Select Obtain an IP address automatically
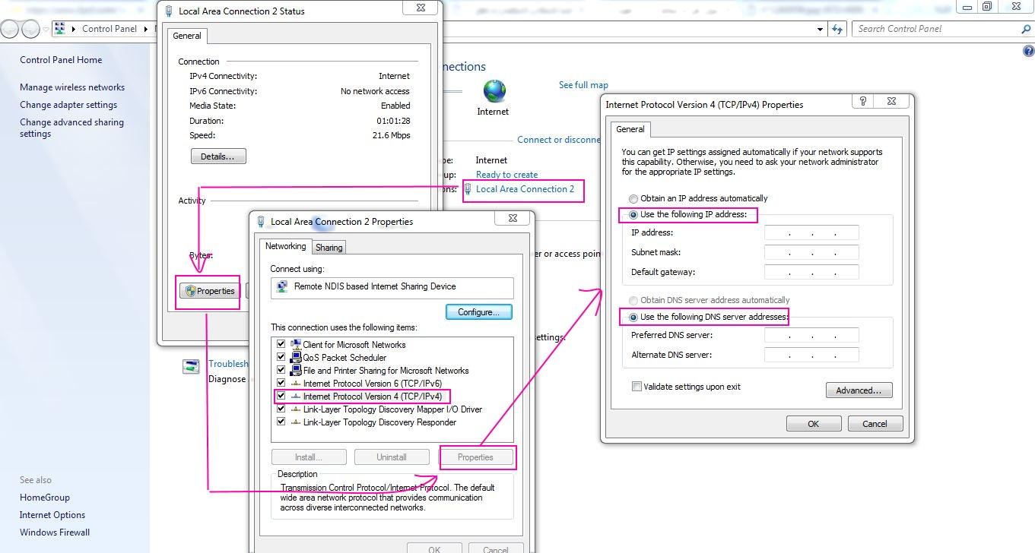Screen dimensions: 1035x553 [x=698, y=198]
